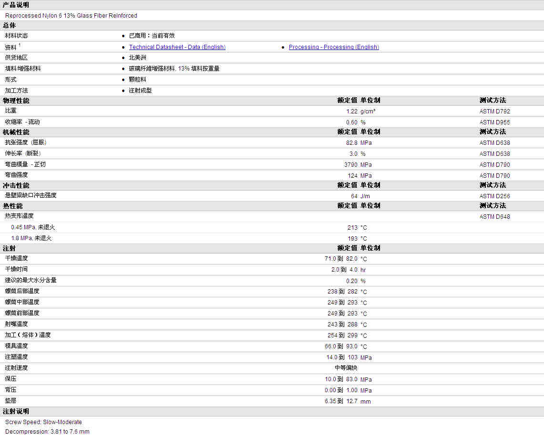Click the 测试方法 header in 物理性能 row
This screenshot has height=436, width=544.
click(x=493, y=101)
